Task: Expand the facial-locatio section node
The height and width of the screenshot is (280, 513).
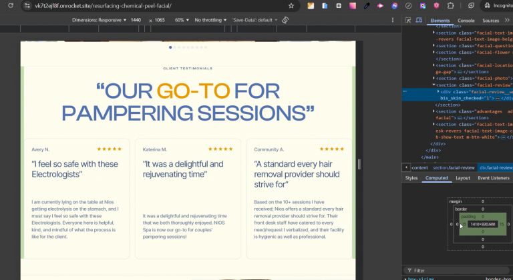Action: (x=434, y=65)
